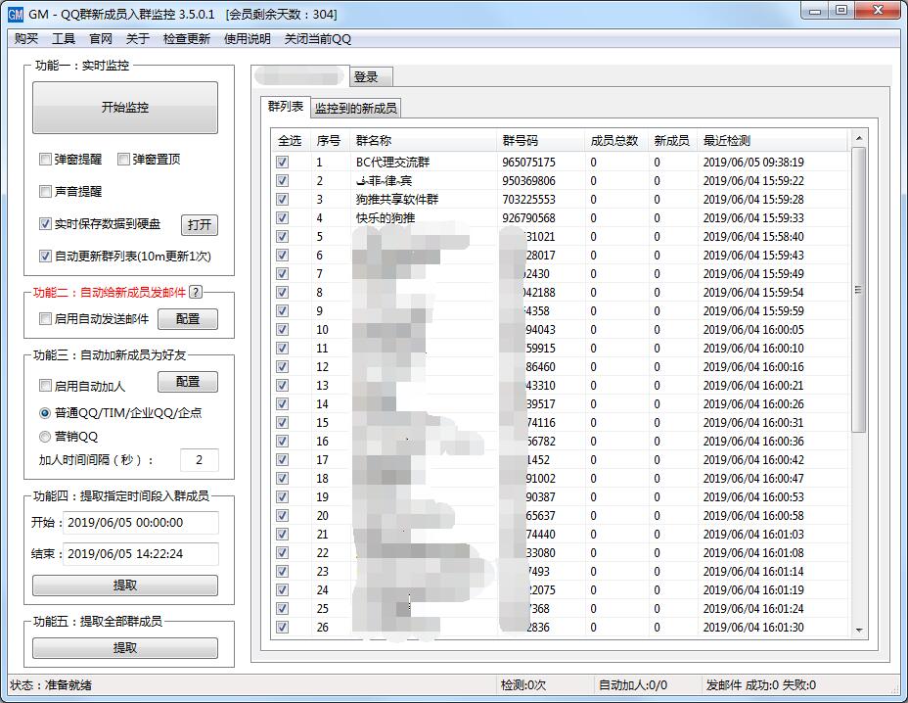Click 成员总数 column header

click(x=614, y=141)
